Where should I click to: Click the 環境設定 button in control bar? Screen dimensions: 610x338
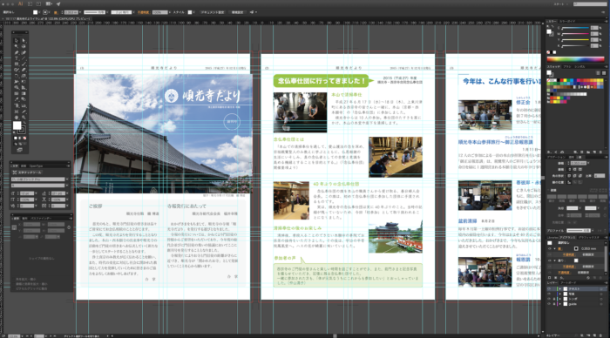tap(237, 12)
